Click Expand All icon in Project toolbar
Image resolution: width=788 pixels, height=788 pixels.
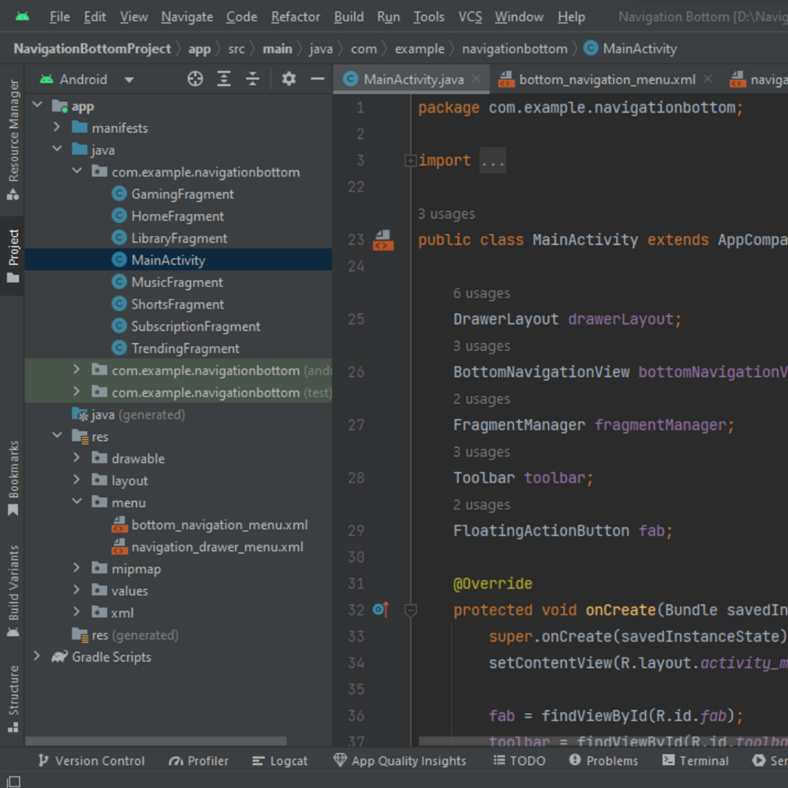pyautogui.click(x=224, y=79)
